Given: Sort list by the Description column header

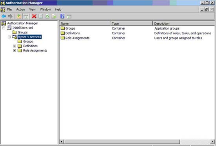Looking at the screenshot, I should coord(184,24).
